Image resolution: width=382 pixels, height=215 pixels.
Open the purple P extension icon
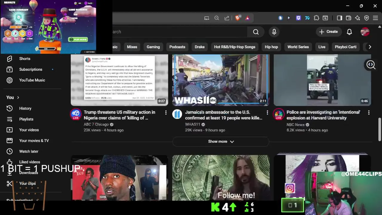(298, 18)
